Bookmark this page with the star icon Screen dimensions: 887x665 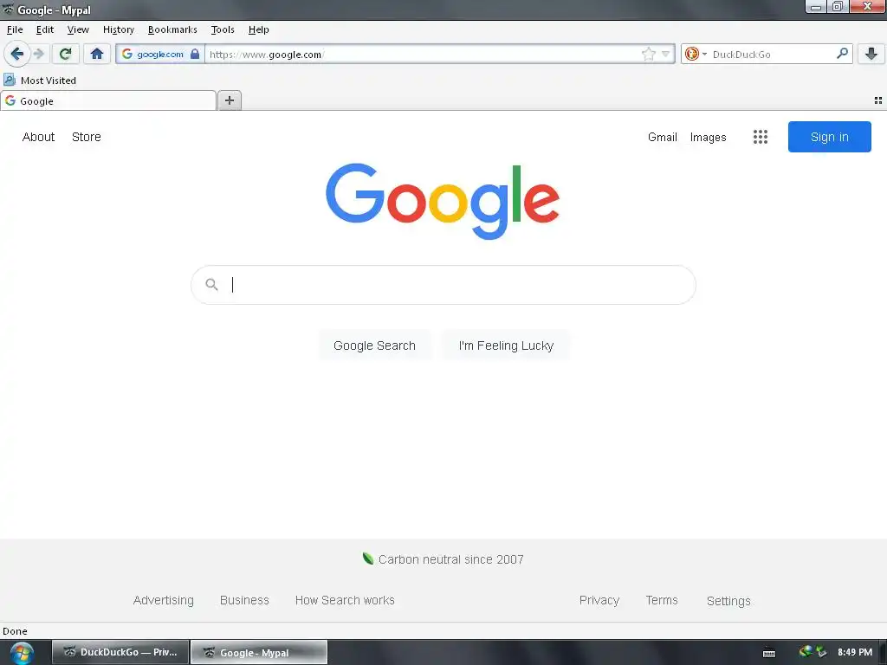[648, 55]
